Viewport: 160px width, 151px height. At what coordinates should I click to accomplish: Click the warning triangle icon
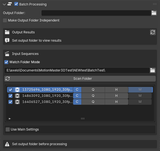point(7,144)
